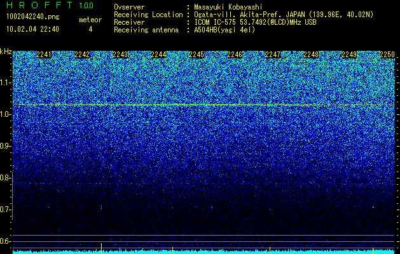Image resolution: width=400 pixels, height=254 pixels.
Task: Select the 2245 time marker
Action: 197,55
